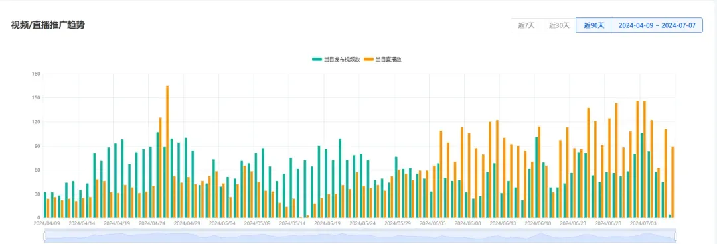Select the 近90天 range button
717x244 pixels.
pyautogui.click(x=594, y=26)
